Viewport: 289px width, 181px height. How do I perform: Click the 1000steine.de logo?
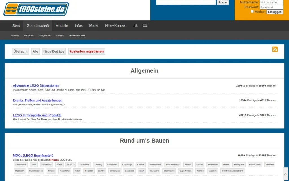click(x=36, y=9)
